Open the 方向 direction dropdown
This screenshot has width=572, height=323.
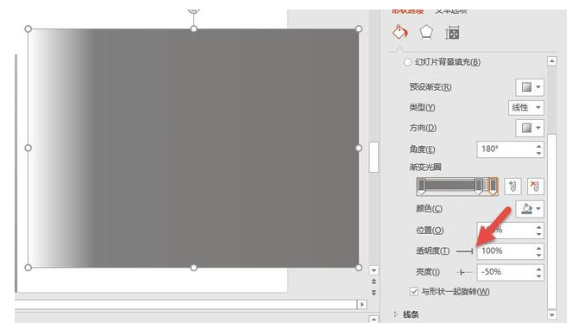[530, 128]
